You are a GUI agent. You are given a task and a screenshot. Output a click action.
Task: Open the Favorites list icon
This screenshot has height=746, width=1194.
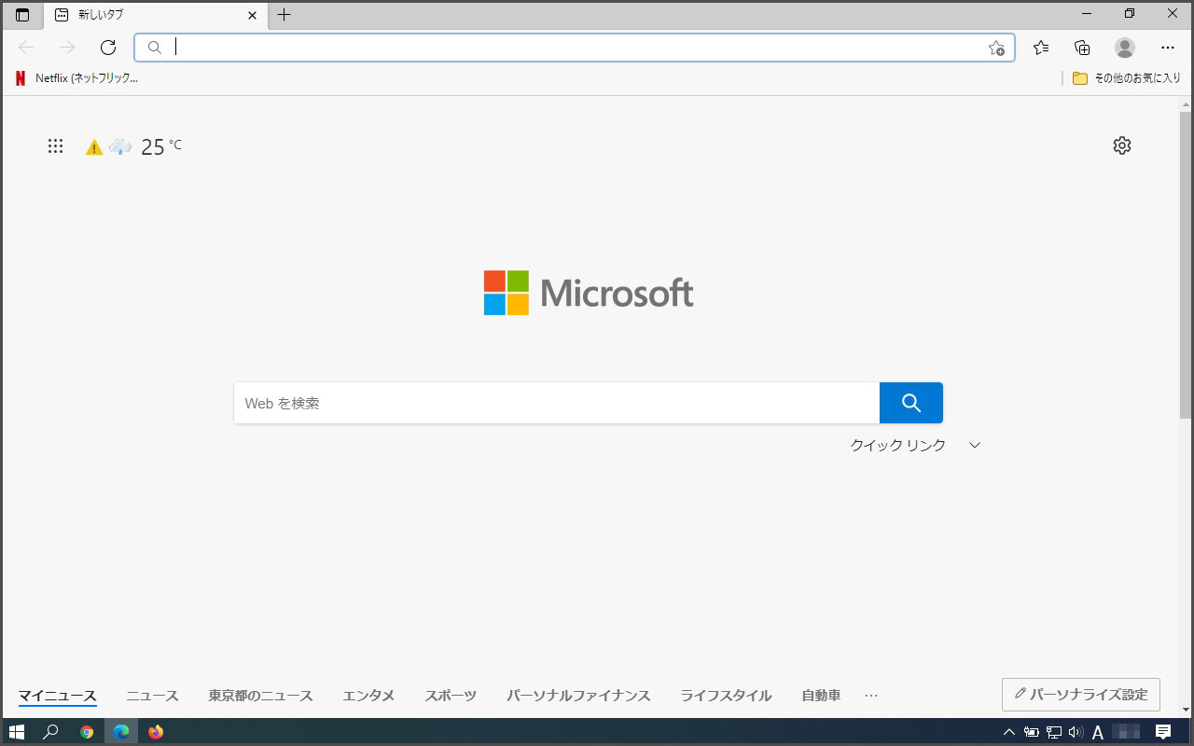pyautogui.click(x=1041, y=48)
